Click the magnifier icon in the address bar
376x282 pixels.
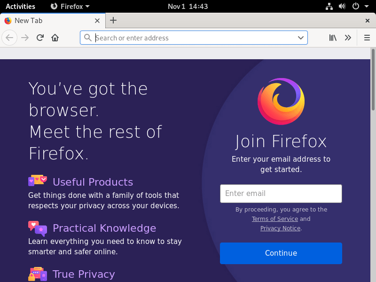point(88,38)
